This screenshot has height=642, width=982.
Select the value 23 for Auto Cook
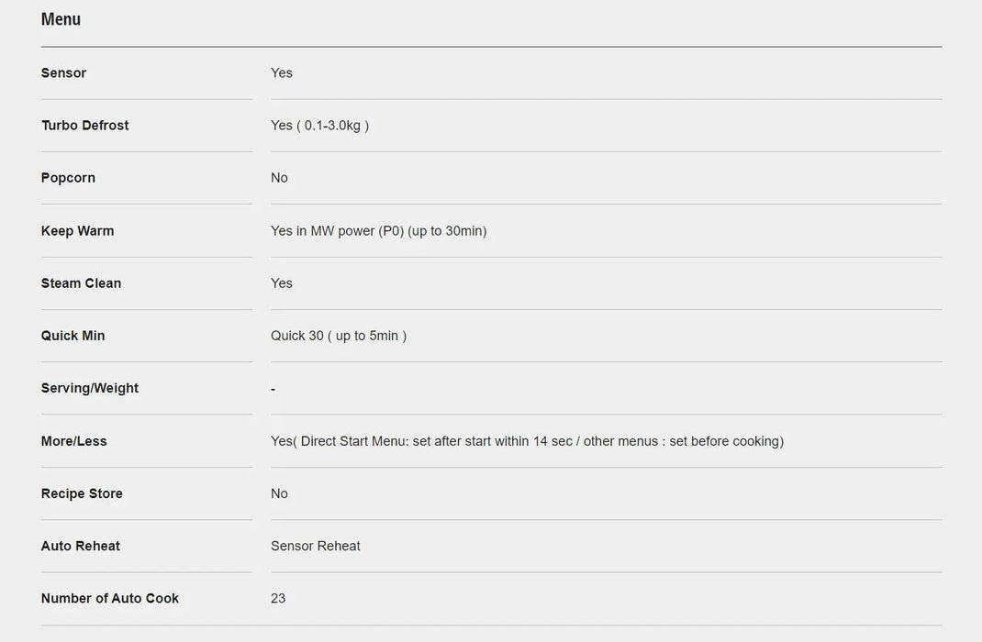[x=278, y=598]
